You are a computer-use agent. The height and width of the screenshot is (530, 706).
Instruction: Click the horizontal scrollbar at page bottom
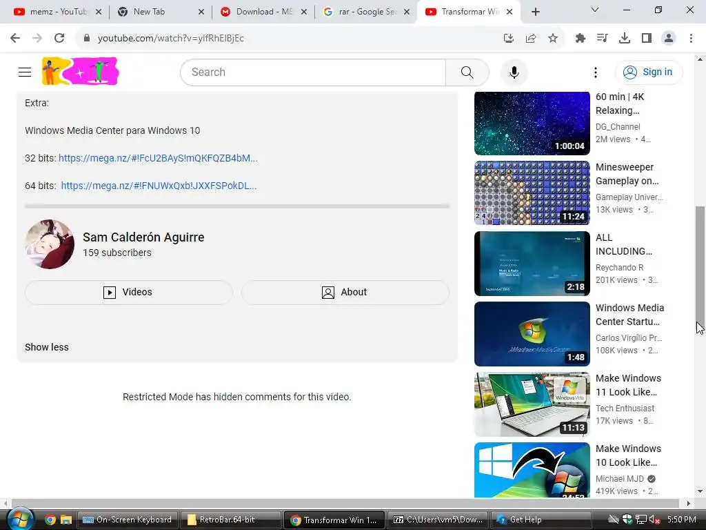[345, 503]
